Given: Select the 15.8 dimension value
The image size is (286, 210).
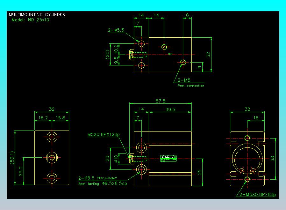Looking at the screenshot, I should coord(61,118).
